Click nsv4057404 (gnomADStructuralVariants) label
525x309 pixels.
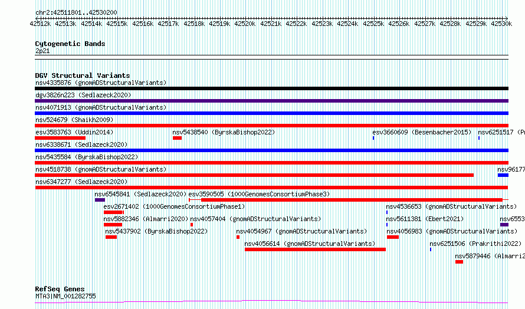[x=255, y=219]
